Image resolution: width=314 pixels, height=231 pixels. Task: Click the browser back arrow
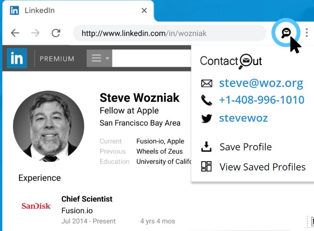(15, 33)
